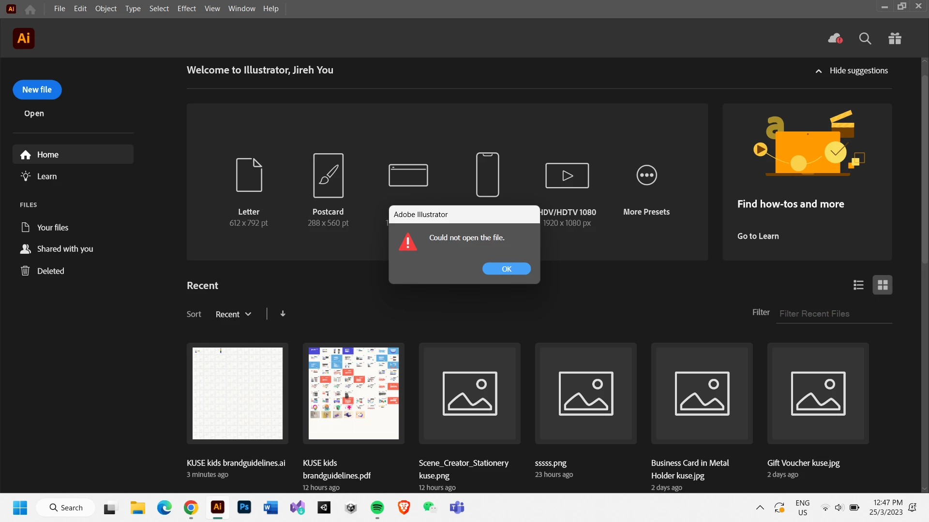Open the search magnifier icon
This screenshot has height=522, width=929.
(865, 39)
